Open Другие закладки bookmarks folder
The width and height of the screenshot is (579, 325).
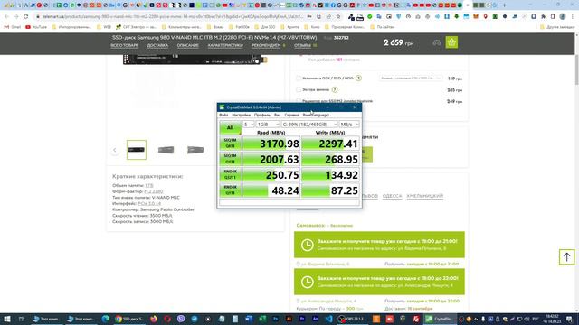tap(557, 27)
